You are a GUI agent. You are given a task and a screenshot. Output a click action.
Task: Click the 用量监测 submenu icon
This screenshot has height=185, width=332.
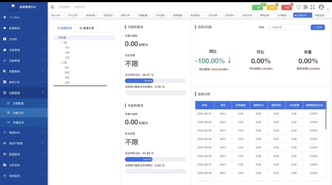click(8, 122)
